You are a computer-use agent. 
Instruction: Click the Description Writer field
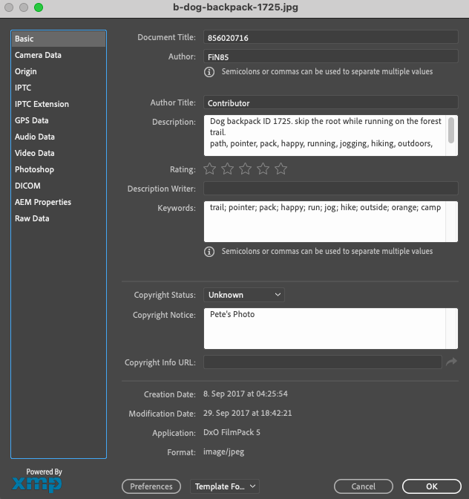pyautogui.click(x=331, y=189)
